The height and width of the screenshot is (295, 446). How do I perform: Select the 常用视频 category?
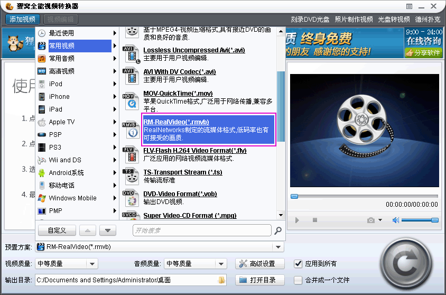(77, 46)
